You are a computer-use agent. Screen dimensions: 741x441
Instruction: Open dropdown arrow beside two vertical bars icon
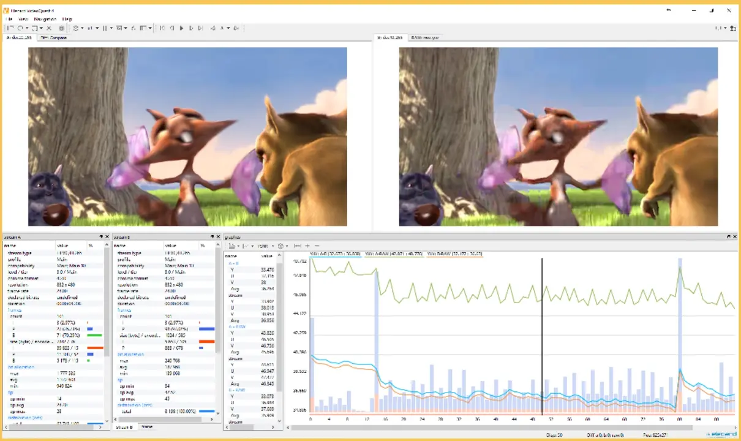pyautogui.click(x=111, y=28)
